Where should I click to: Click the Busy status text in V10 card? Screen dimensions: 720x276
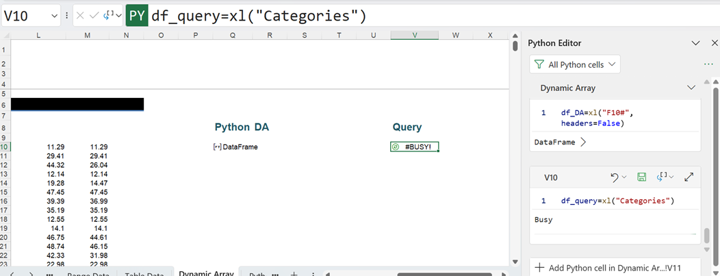click(543, 220)
